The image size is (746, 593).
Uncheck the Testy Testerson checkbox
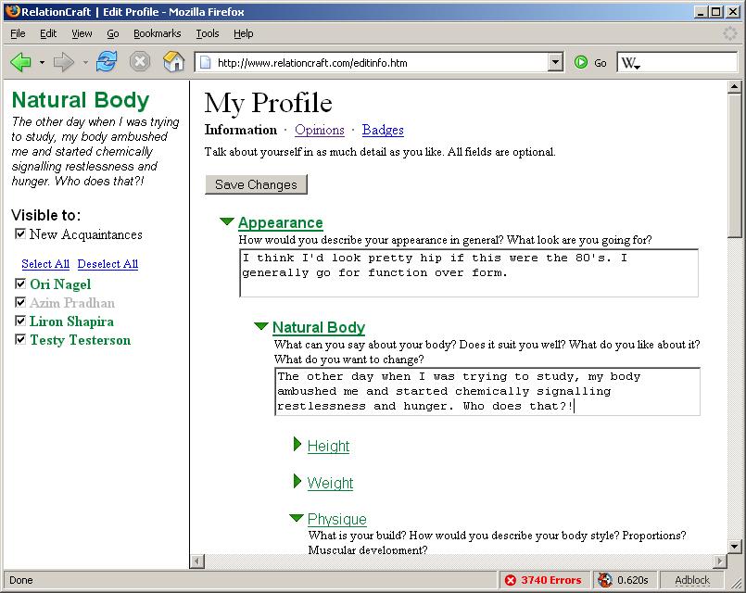20,339
